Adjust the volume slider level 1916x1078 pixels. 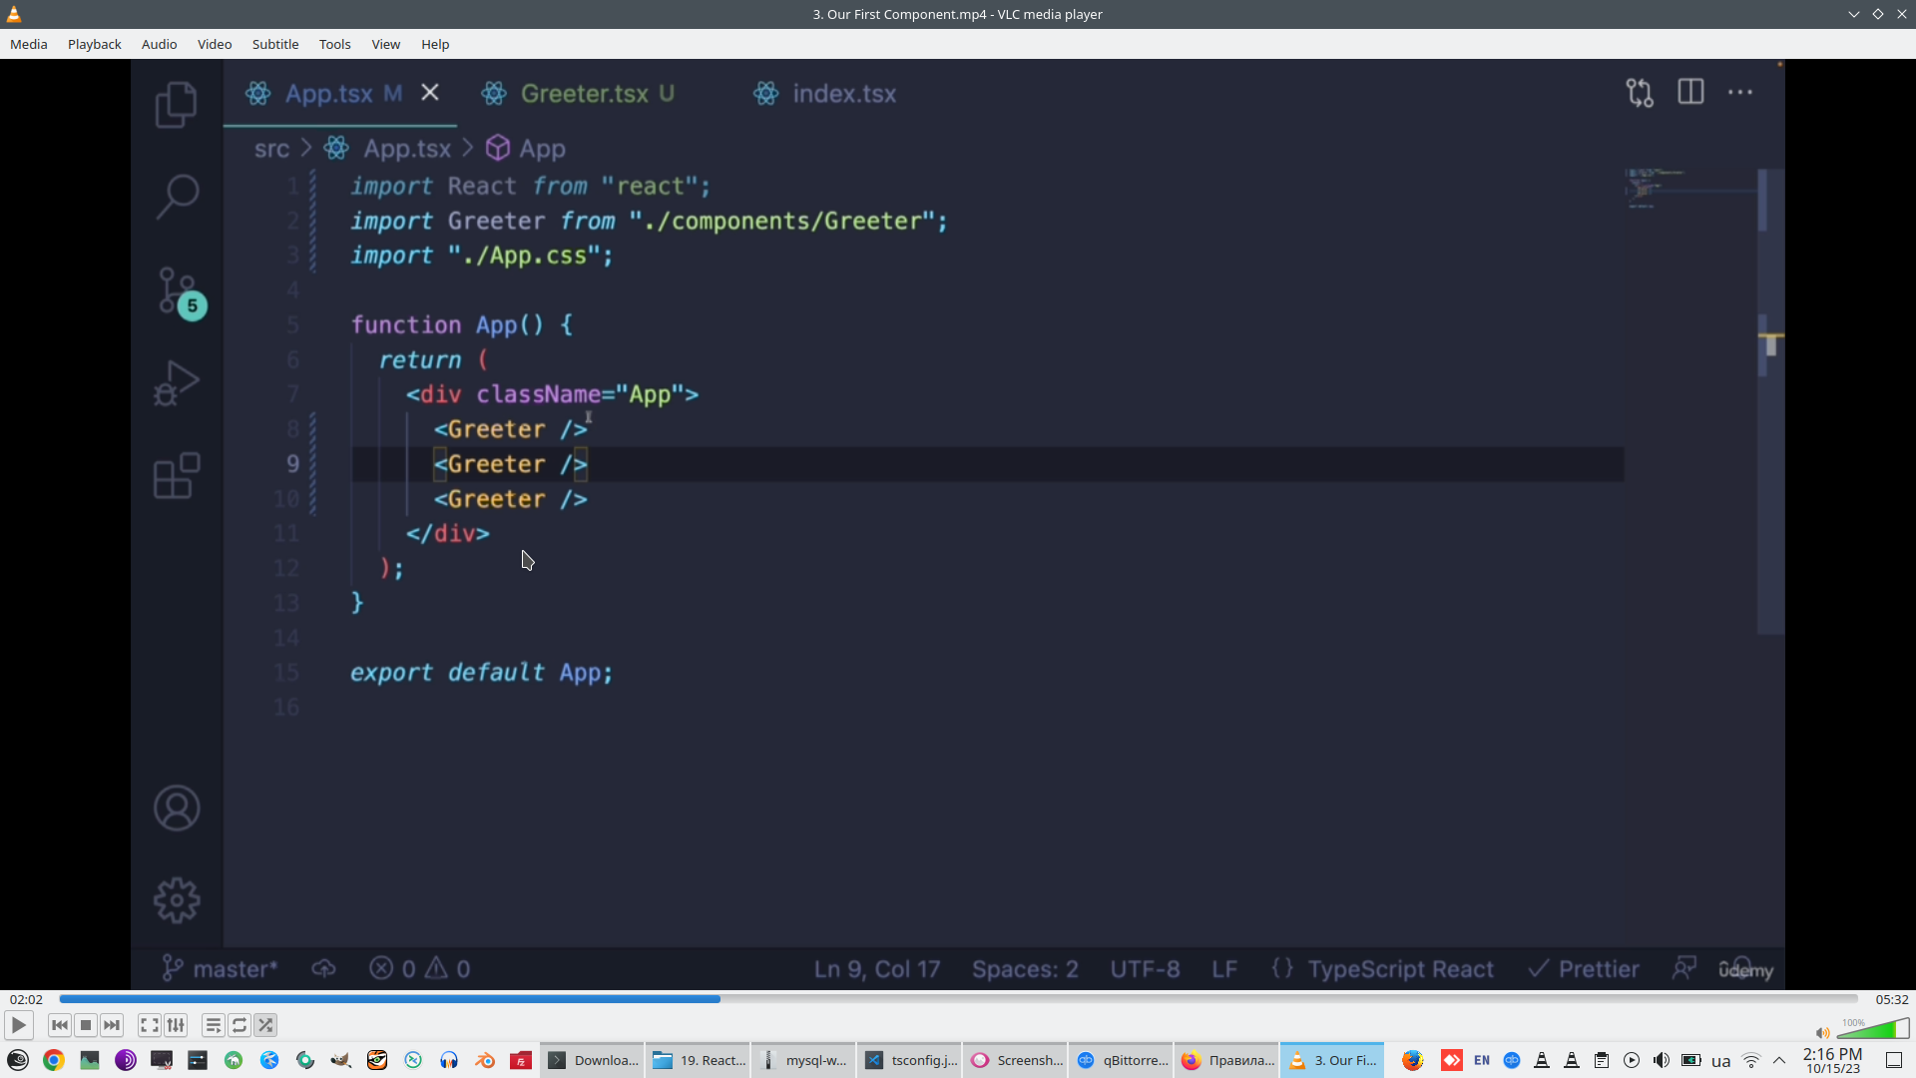1873,1029
